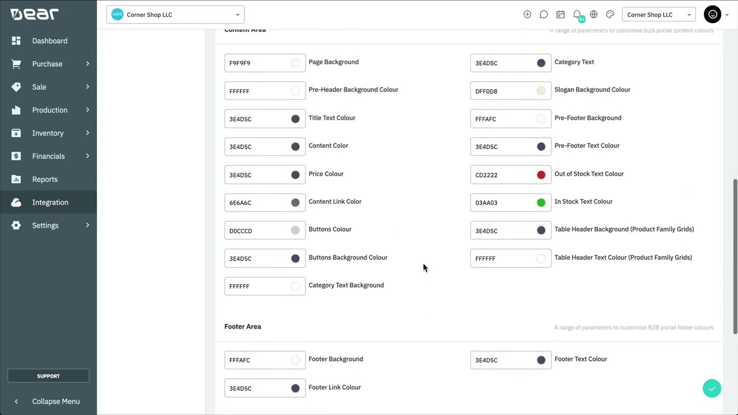Click the Footer Area section heading
This screenshot has width=738, height=415.
tap(243, 326)
